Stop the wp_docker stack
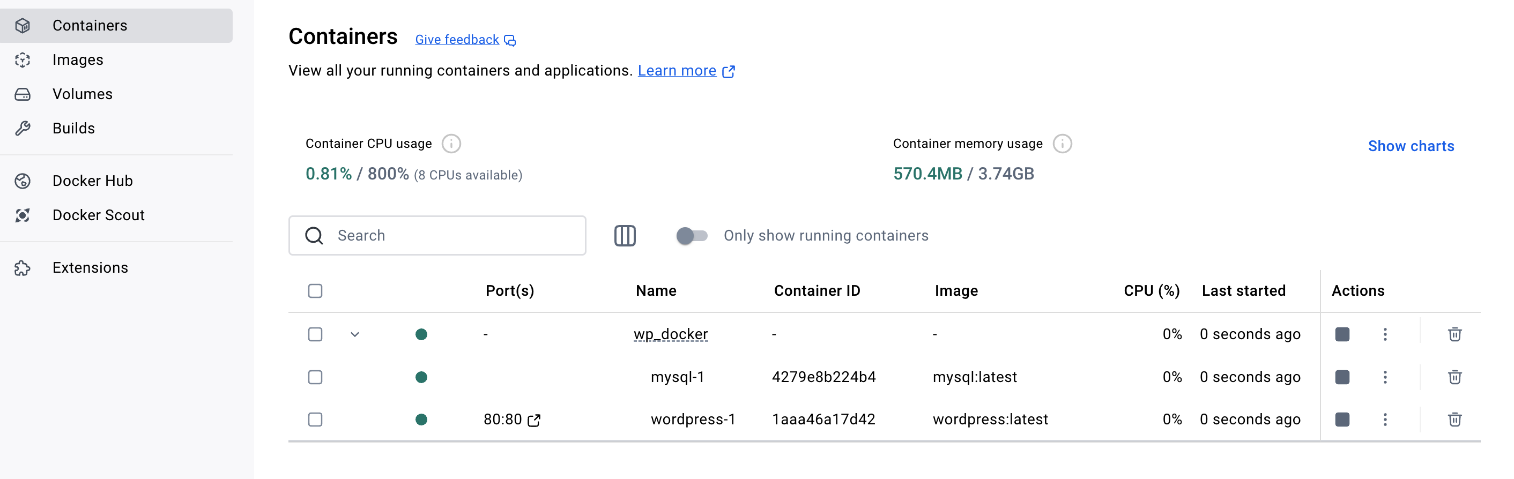The height and width of the screenshot is (479, 1514). click(x=1342, y=334)
